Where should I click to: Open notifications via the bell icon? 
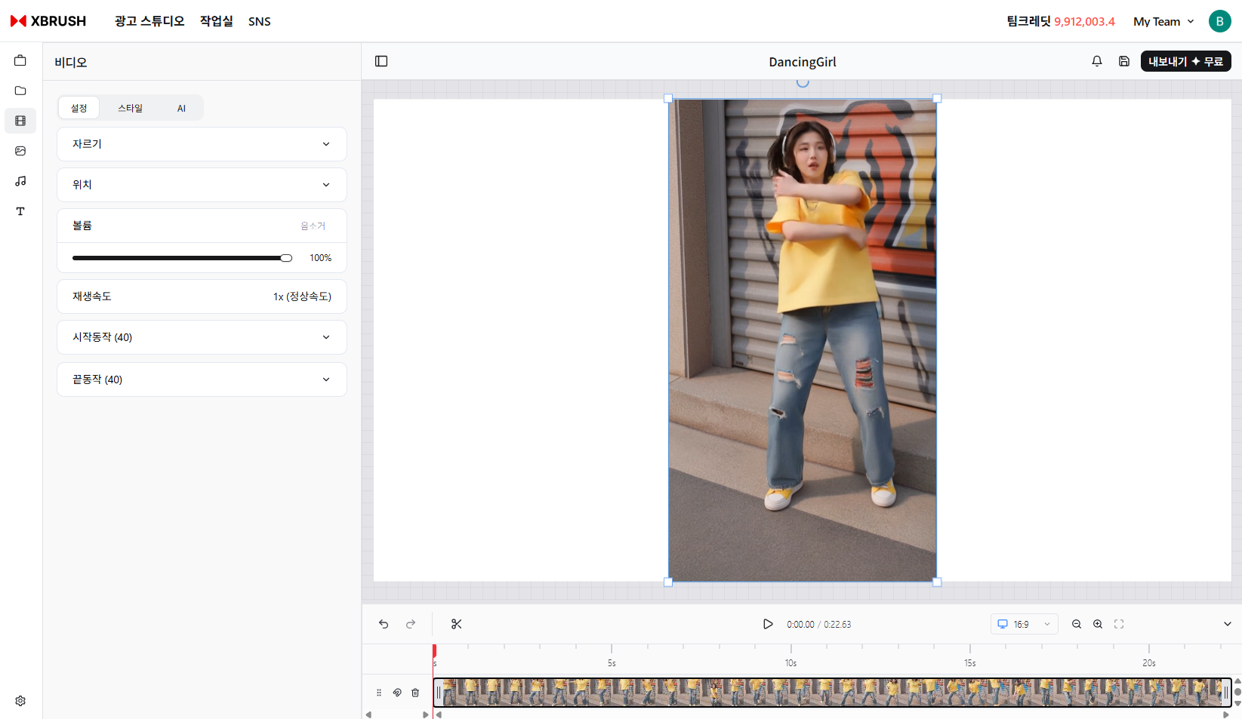pyautogui.click(x=1096, y=61)
